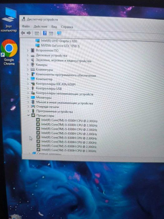Click the Камеры webcam icon

click(x=32, y=65)
